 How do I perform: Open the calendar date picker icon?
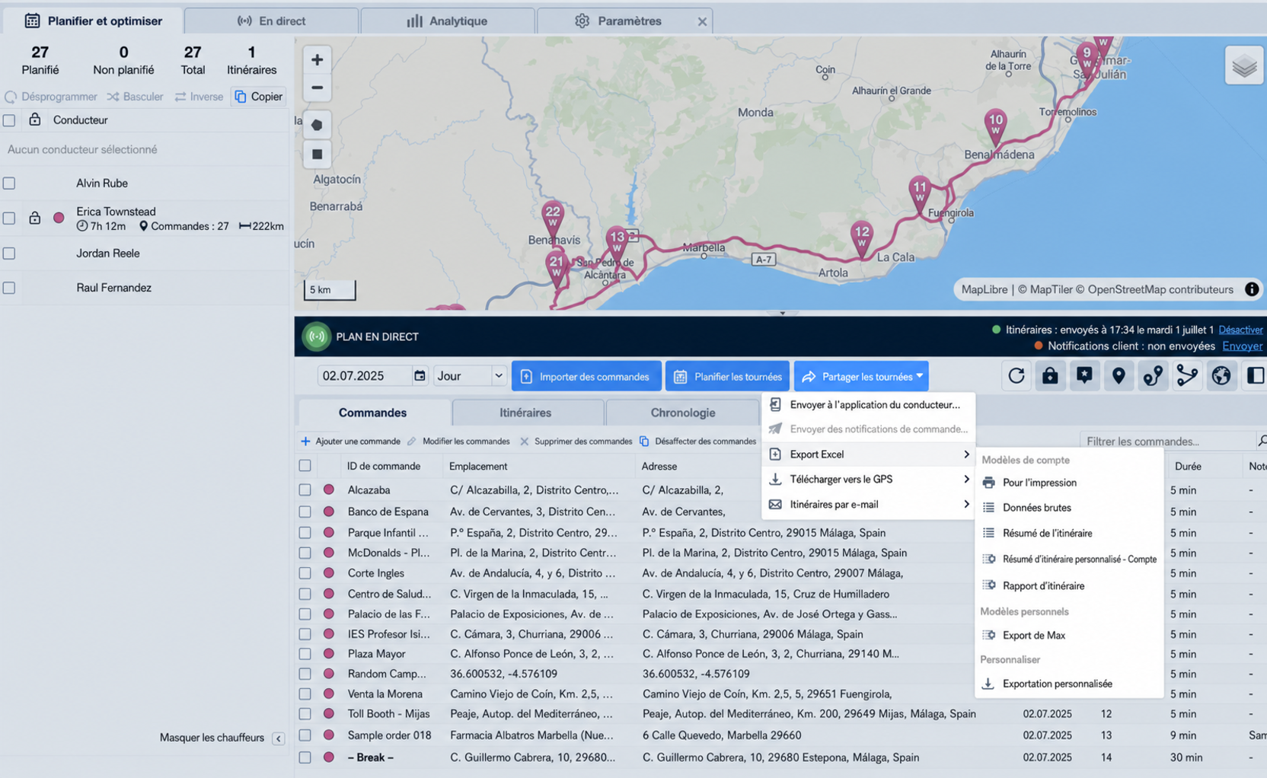420,376
